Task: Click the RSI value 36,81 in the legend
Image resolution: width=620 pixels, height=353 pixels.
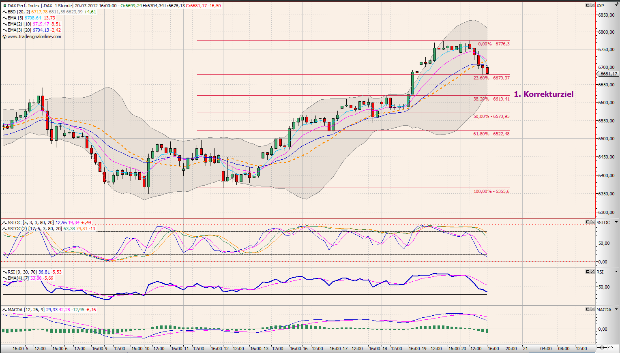Action: [x=44, y=272]
